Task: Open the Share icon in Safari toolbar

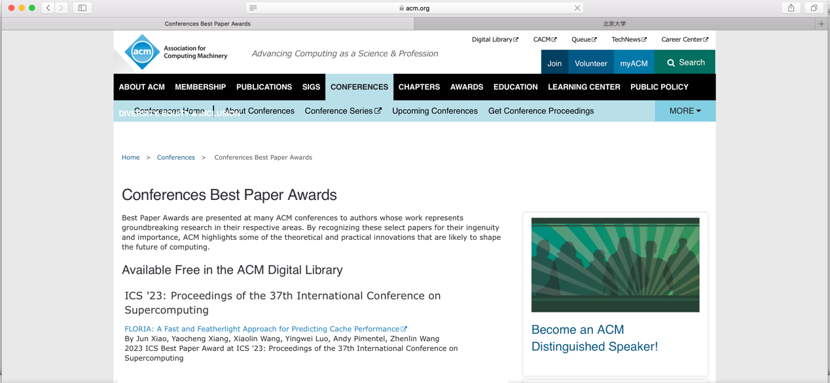Action: pos(791,8)
